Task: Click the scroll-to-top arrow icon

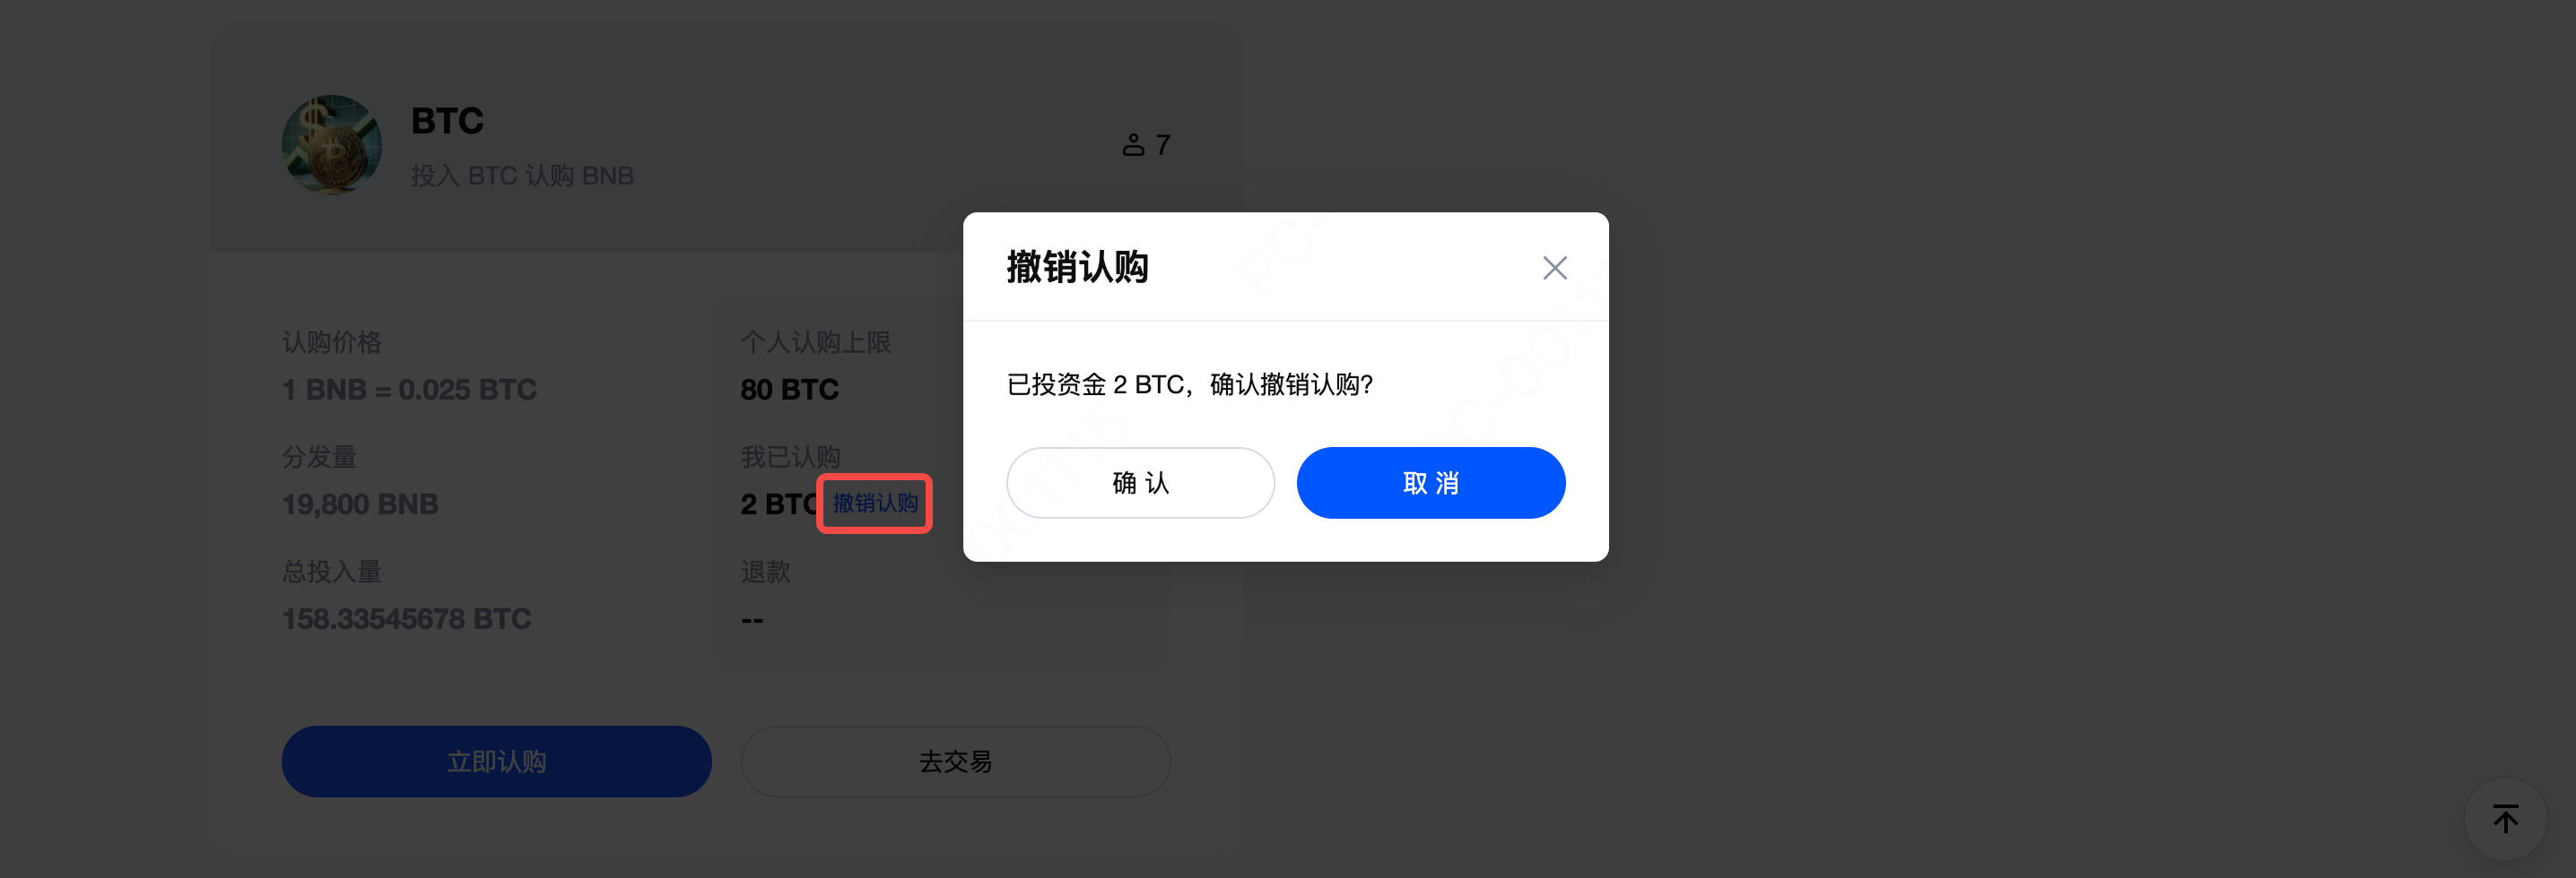Action: point(2505,819)
